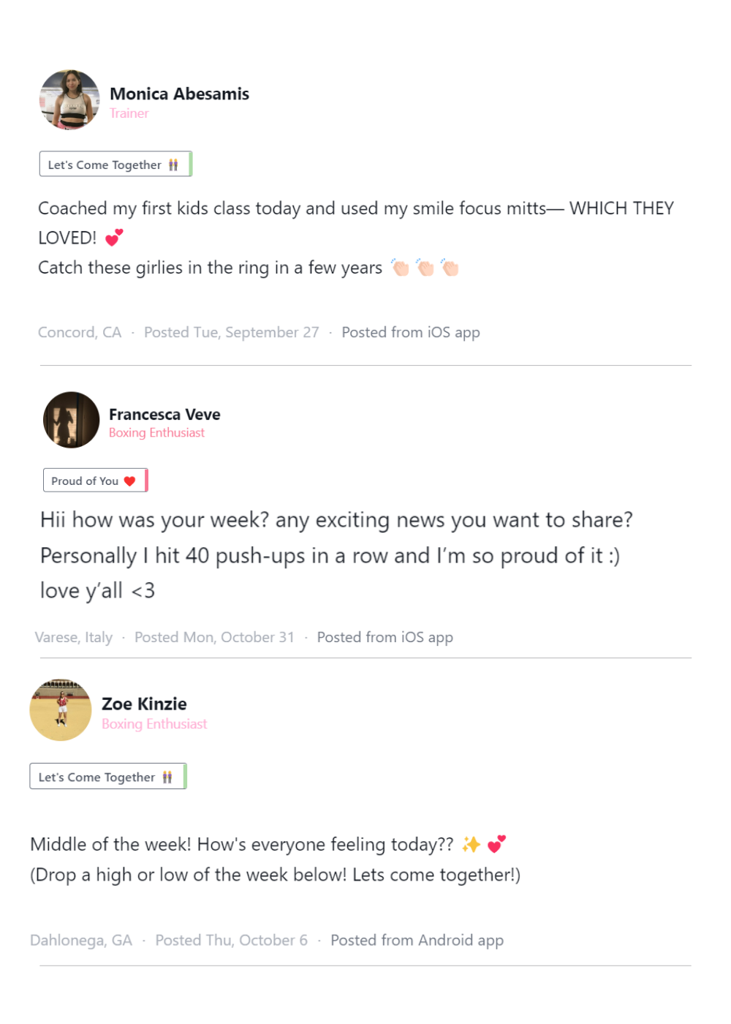This screenshot has height=1024, width=731.
Task: Click the Concord, CA location
Action: pos(80,333)
